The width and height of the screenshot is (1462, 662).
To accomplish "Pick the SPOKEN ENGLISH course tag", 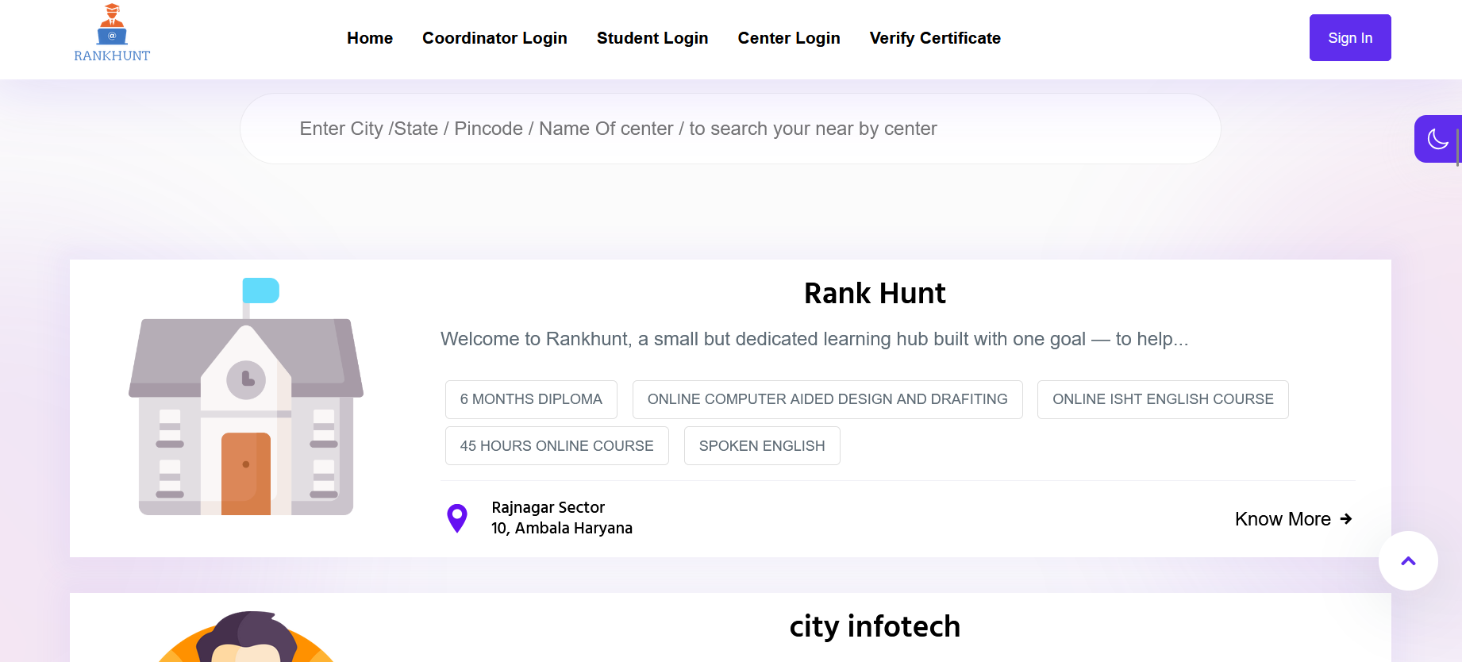I will [762, 446].
